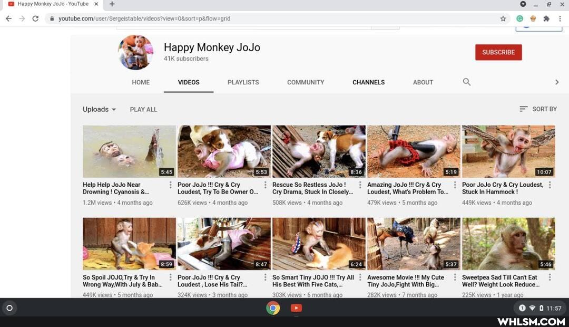Play the 8:47 video thumbnail

[x=224, y=244]
